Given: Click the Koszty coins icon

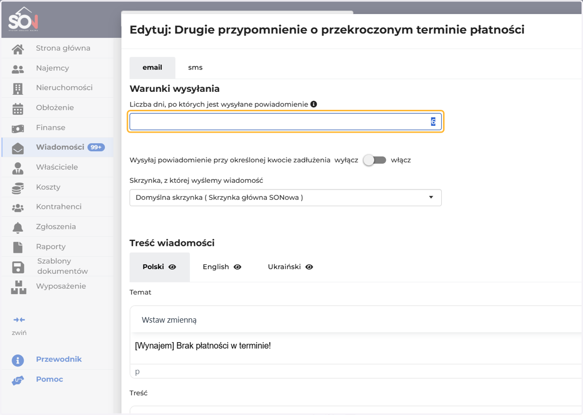Looking at the screenshot, I should coord(18,188).
